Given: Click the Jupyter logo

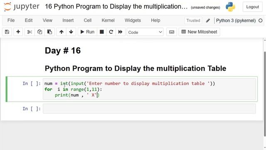Looking at the screenshot, I should [x=22, y=7].
